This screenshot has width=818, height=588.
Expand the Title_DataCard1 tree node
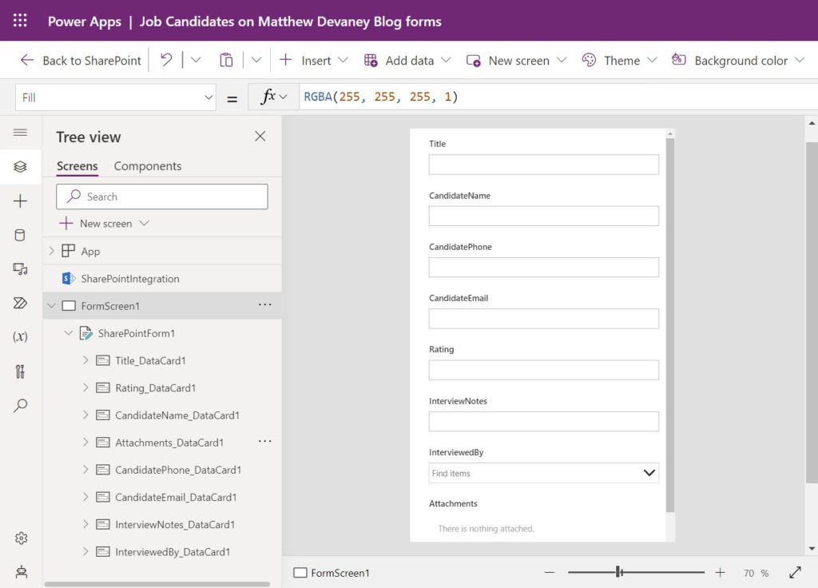(85, 360)
